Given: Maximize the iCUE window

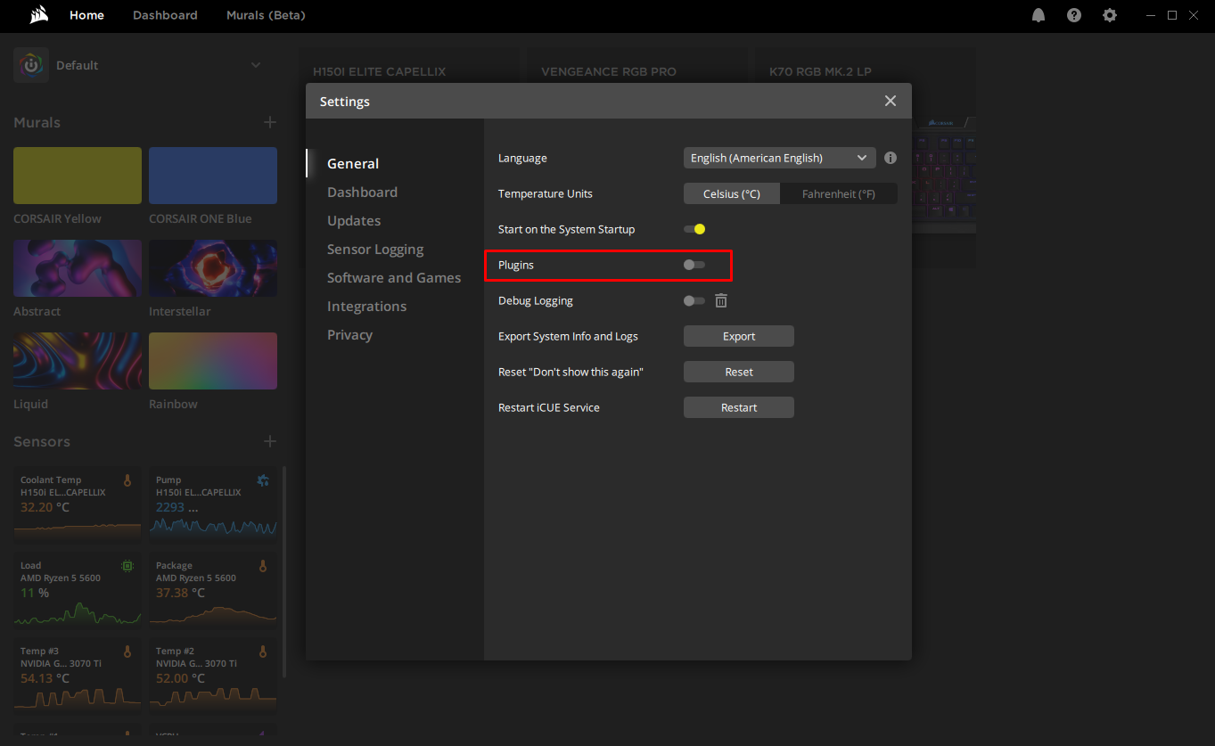Looking at the screenshot, I should coord(1172,15).
